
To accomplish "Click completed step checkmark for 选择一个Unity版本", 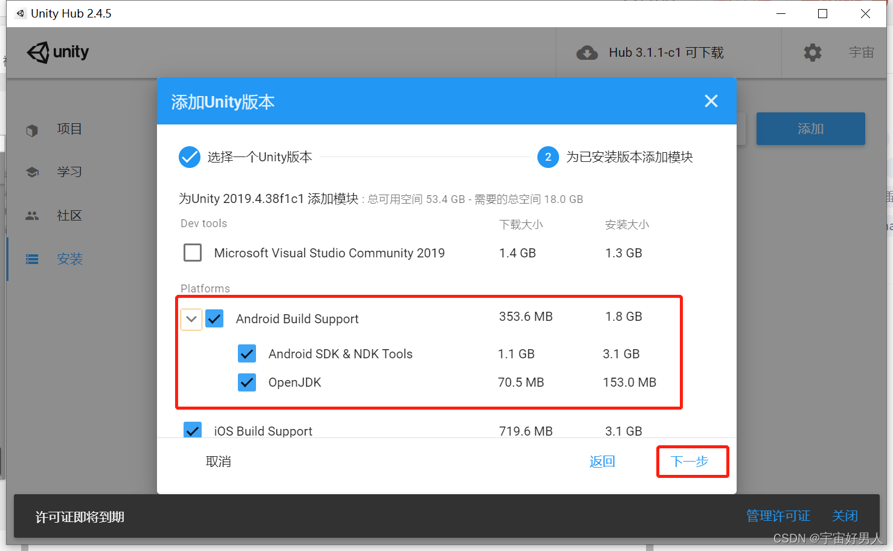I will 189,157.
